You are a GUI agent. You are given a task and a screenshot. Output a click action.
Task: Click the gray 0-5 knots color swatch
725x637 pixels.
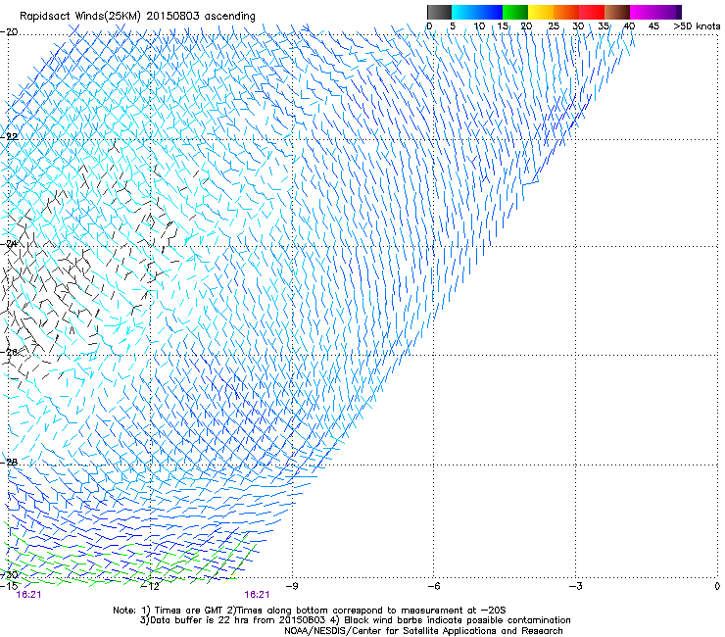pos(440,12)
